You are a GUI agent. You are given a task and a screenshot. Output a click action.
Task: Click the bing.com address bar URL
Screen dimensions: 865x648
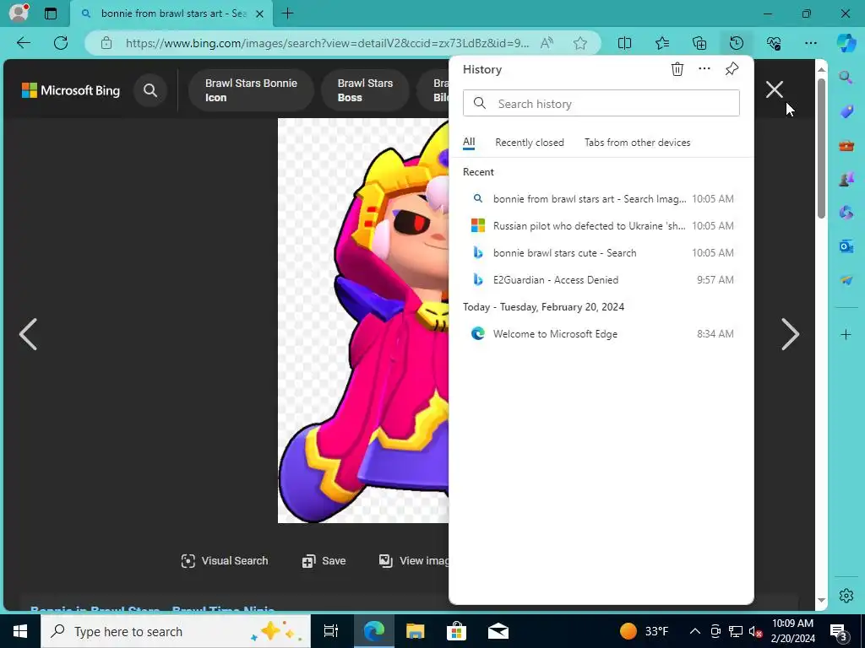click(x=327, y=43)
